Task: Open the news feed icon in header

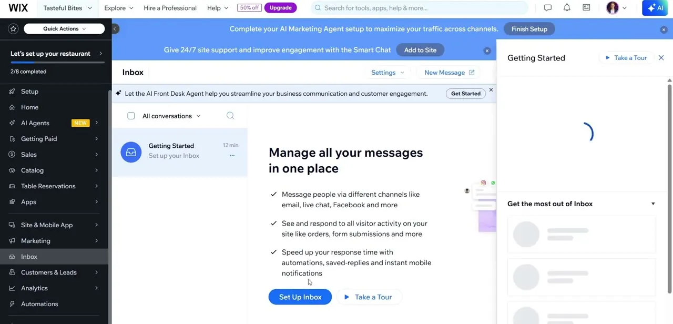Action: pos(586,8)
